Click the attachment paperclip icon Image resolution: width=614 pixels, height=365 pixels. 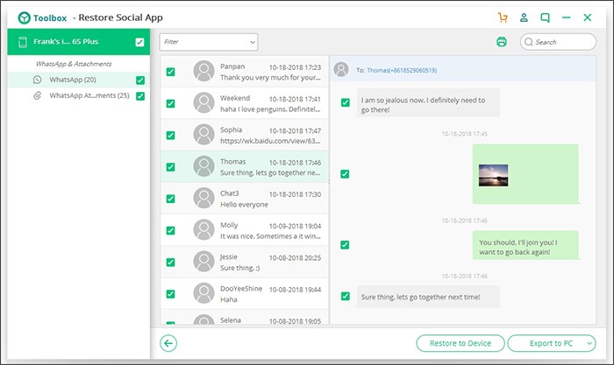click(37, 95)
